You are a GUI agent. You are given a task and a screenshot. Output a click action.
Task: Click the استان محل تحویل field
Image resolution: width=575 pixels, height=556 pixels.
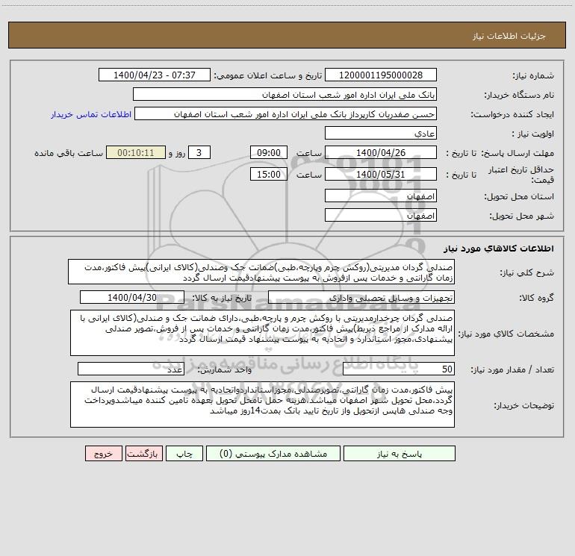pyautogui.click(x=381, y=196)
